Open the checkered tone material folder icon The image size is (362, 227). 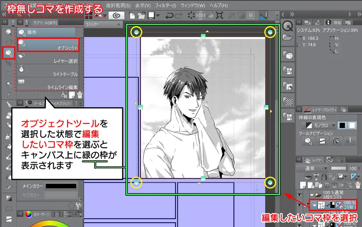[288, 101]
